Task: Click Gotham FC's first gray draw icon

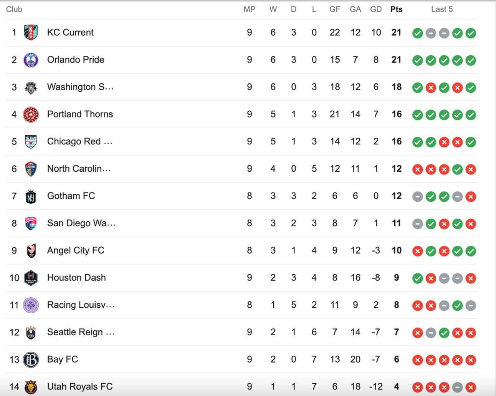Action: tap(418, 197)
